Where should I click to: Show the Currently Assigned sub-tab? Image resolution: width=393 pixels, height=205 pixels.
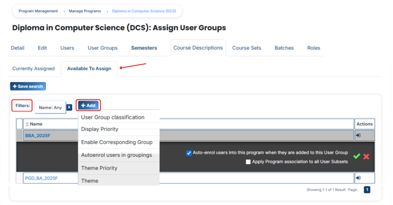[33, 69]
